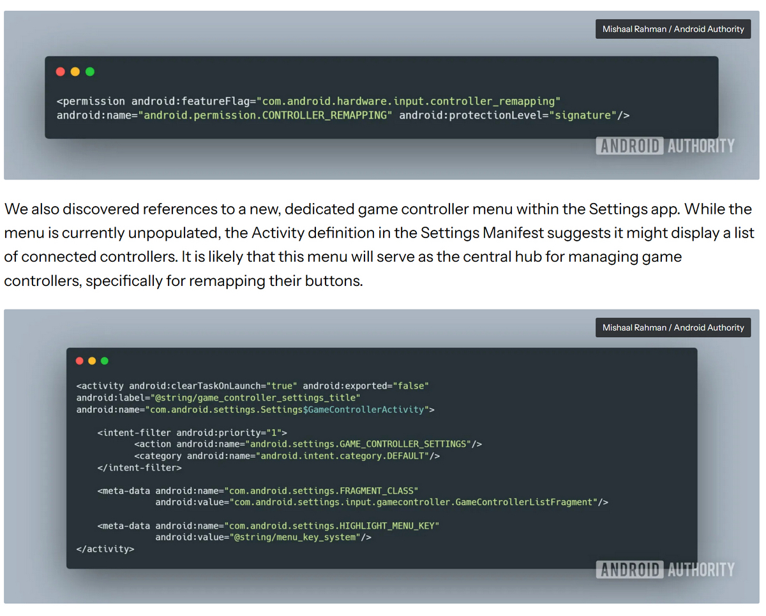Click the opening <intent-filter android:priority> tag
Screen dimensions: 766x616
[192, 432]
